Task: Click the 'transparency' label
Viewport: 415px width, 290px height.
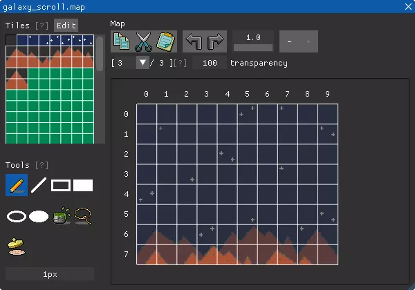Action: pyautogui.click(x=259, y=63)
